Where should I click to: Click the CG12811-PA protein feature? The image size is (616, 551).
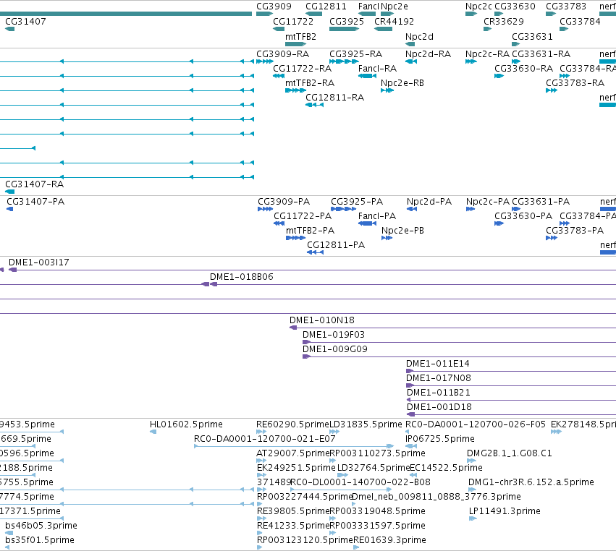click(x=315, y=253)
